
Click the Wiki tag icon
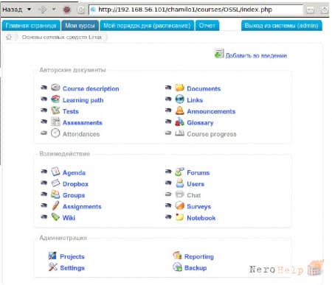(55, 217)
